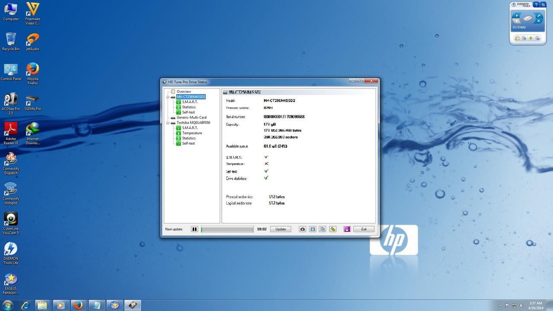553x311 pixels.
Task: Open the Windows Start menu
Action: click(8, 305)
